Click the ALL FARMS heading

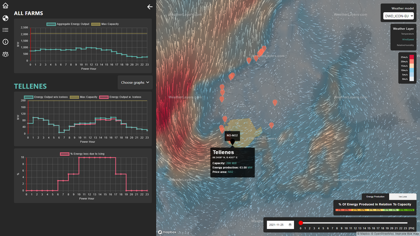point(29,13)
